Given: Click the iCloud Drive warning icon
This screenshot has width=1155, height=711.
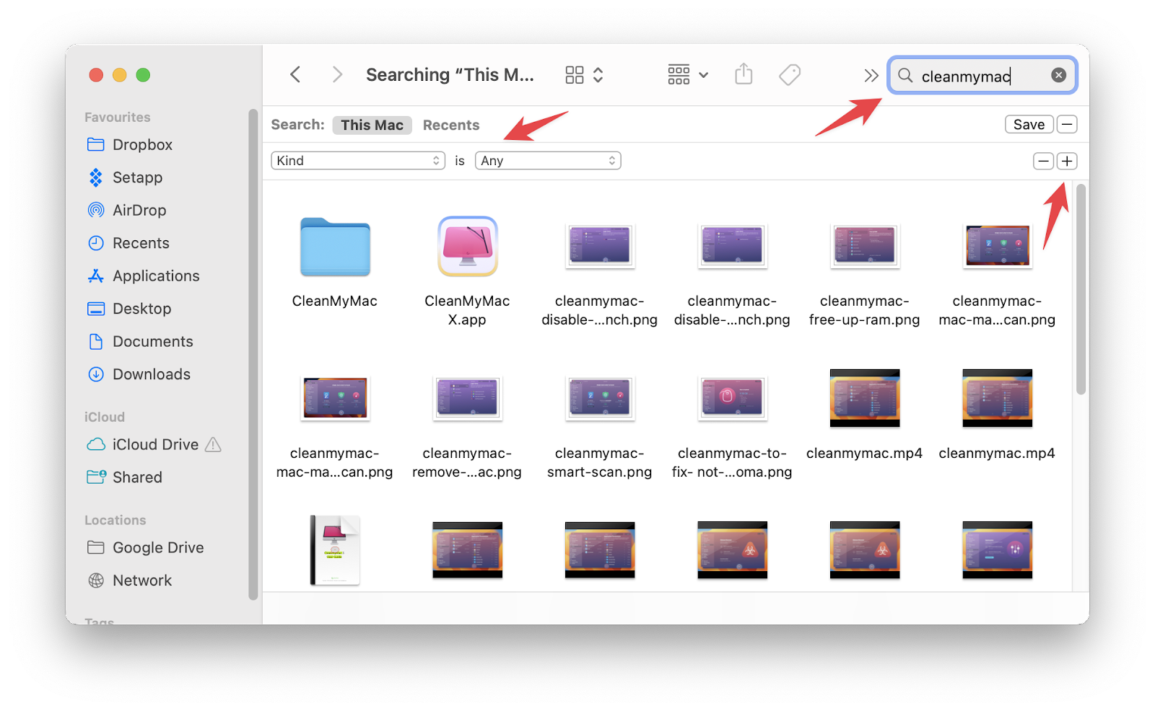Looking at the screenshot, I should 214,444.
